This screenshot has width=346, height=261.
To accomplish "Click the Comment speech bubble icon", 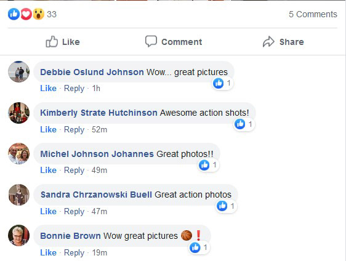I will click(151, 41).
